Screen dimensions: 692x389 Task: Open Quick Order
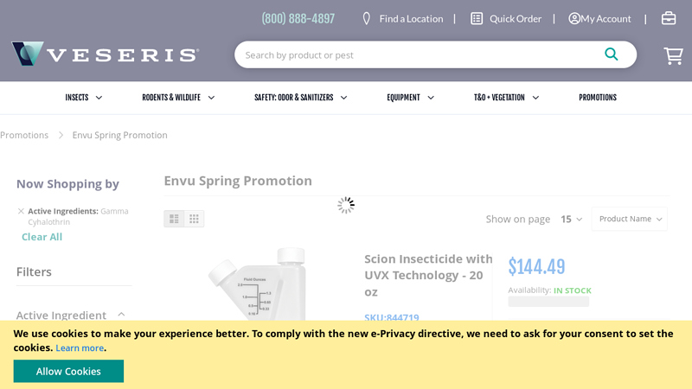pos(506,18)
